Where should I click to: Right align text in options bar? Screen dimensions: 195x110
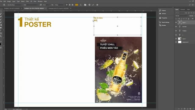coord(73,5)
